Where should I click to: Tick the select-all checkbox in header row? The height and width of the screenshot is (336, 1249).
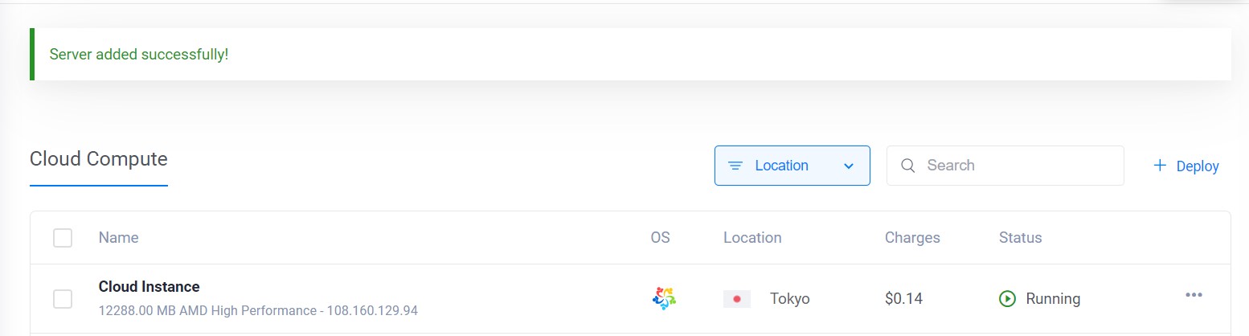(63, 238)
